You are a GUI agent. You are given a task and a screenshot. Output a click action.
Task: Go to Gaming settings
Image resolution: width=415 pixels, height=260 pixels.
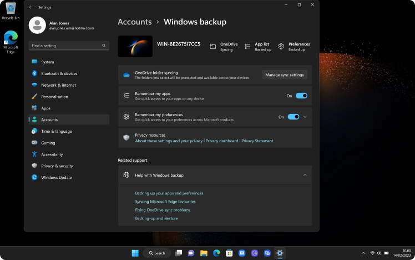click(x=69, y=143)
